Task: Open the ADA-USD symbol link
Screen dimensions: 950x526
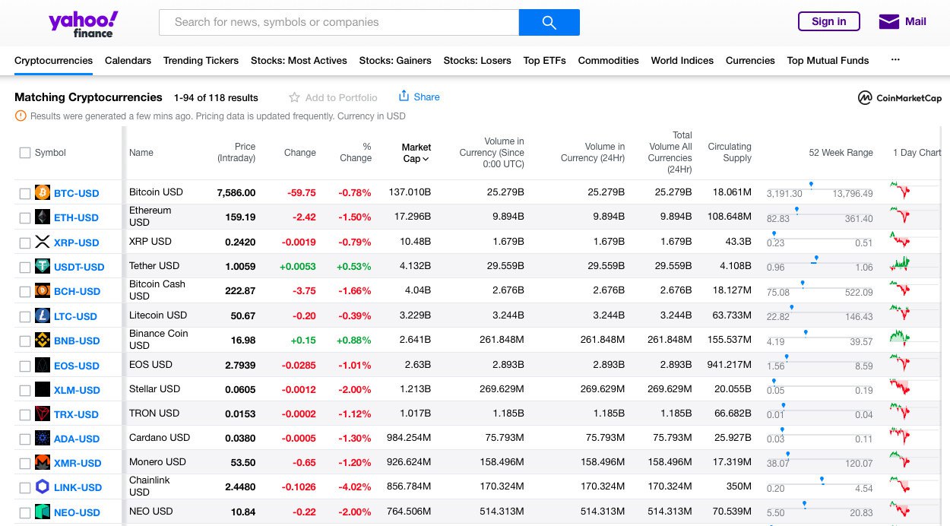Action: [77, 439]
